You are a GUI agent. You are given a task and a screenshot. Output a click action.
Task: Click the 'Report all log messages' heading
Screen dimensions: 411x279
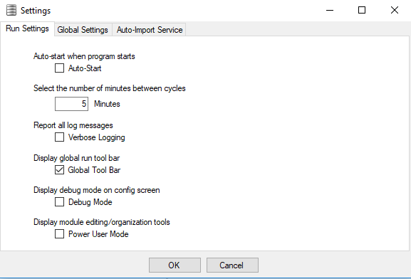pos(73,125)
